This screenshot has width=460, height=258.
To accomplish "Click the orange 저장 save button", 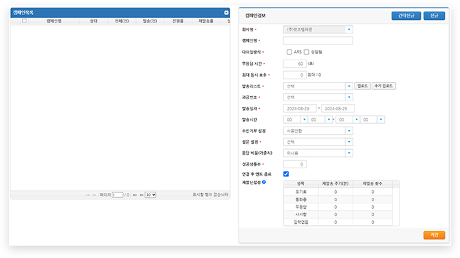I will (x=434, y=235).
